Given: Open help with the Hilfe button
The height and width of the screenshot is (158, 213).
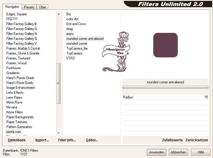Looking at the screenshot, I should click(x=201, y=152).
